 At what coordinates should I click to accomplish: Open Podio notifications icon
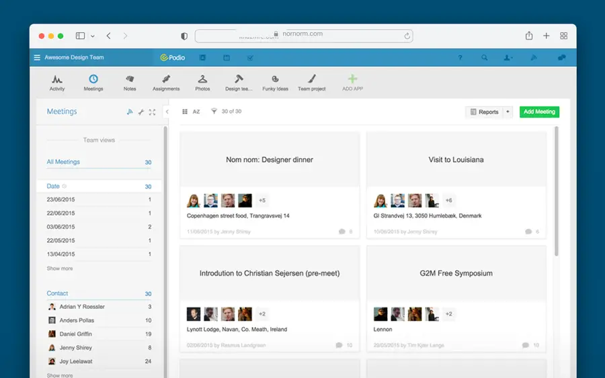pyautogui.click(x=534, y=58)
